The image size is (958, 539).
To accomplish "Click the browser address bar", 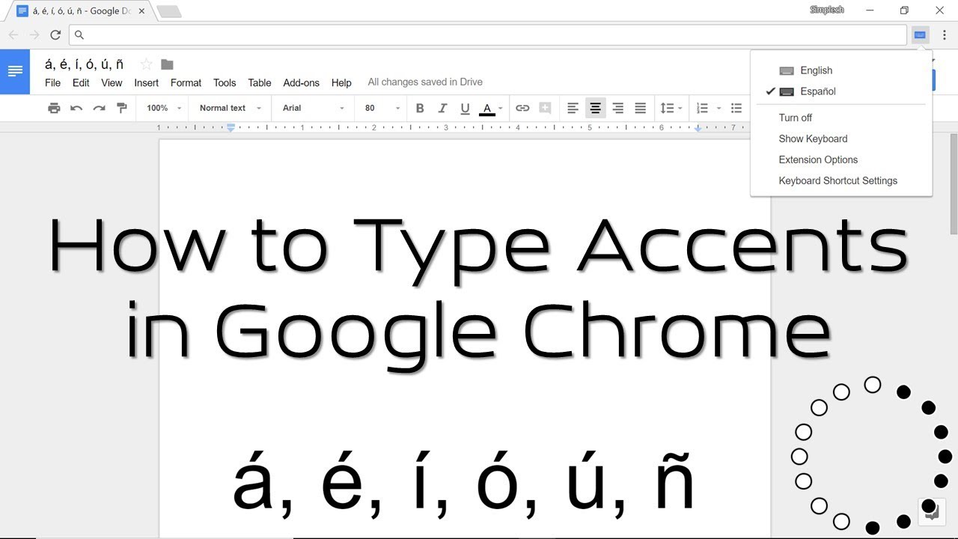I will tap(488, 35).
